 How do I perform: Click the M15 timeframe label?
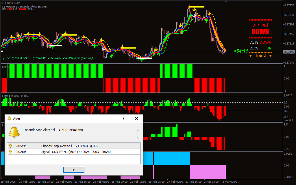click(31, 9)
